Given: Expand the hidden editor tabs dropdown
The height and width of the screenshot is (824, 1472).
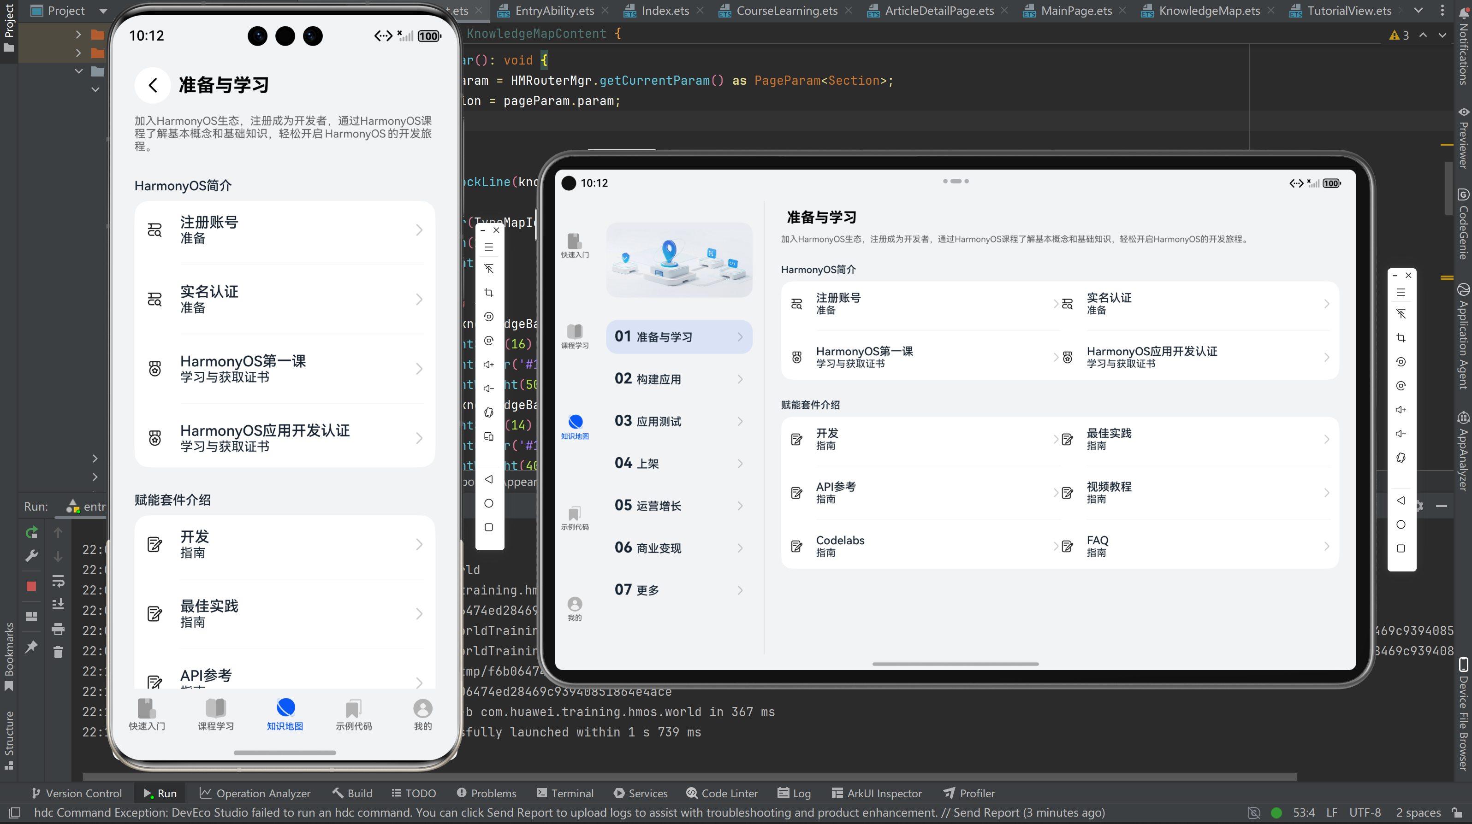Looking at the screenshot, I should point(1418,10).
